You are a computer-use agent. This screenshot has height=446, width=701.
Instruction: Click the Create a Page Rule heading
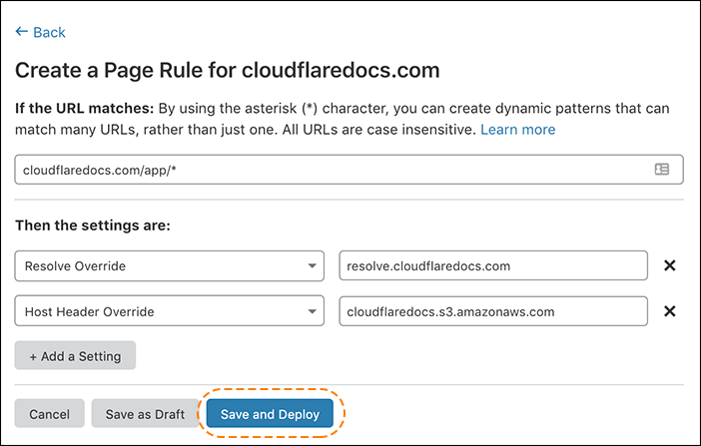click(x=228, y=71)
